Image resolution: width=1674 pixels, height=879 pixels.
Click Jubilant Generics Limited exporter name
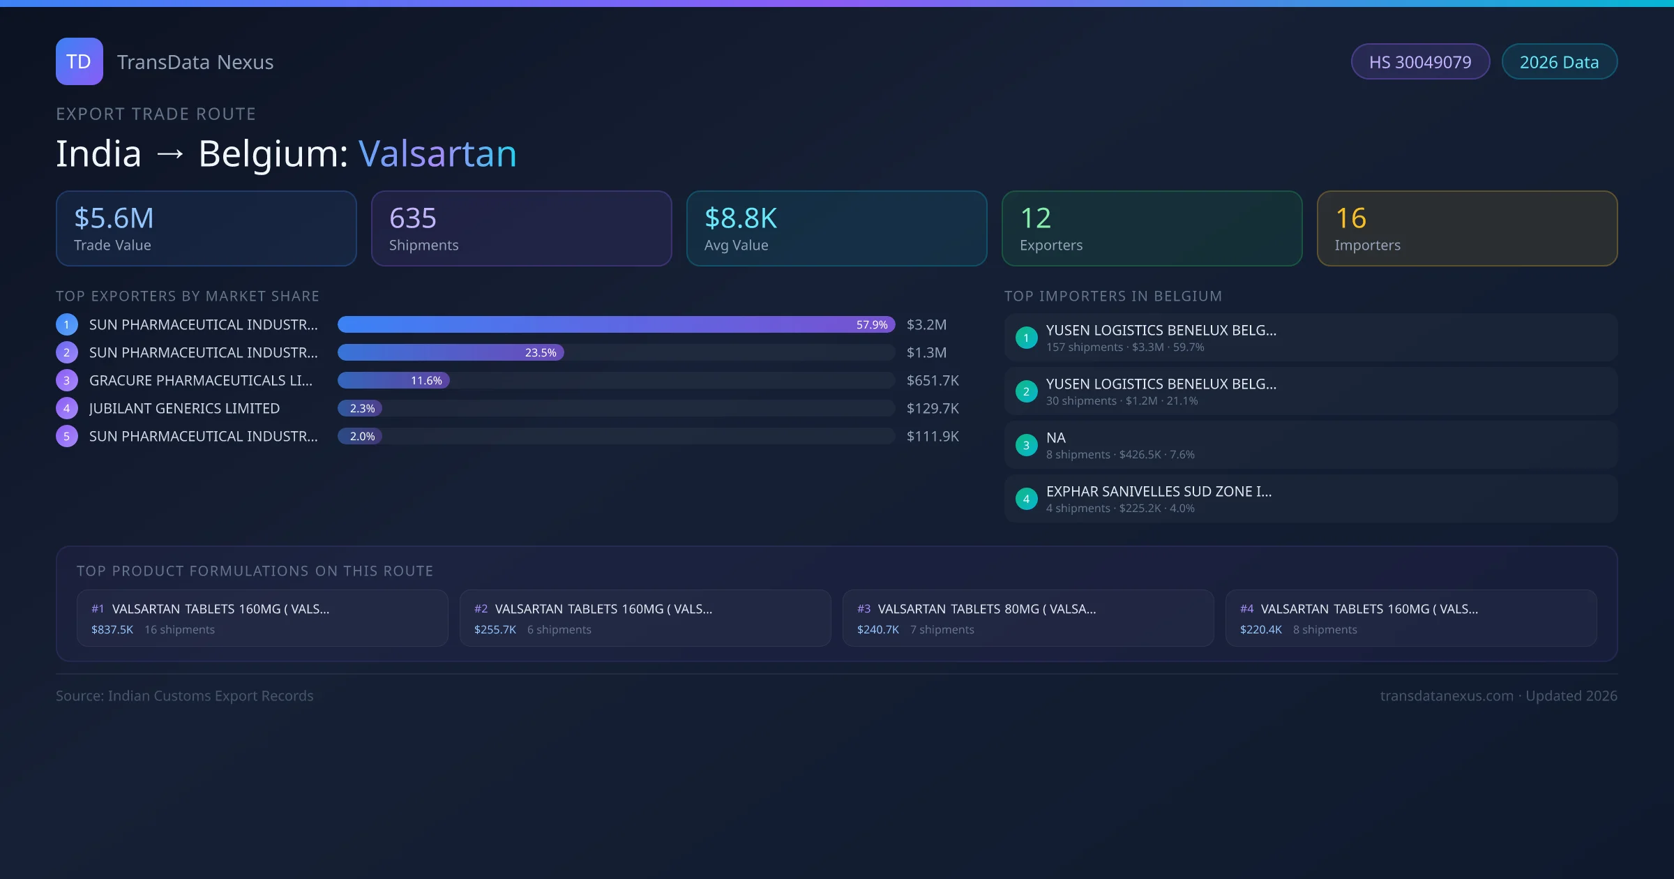[184, 408]
